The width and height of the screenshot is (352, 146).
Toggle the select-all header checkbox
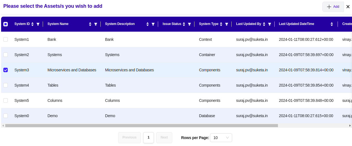click(6, 24)
